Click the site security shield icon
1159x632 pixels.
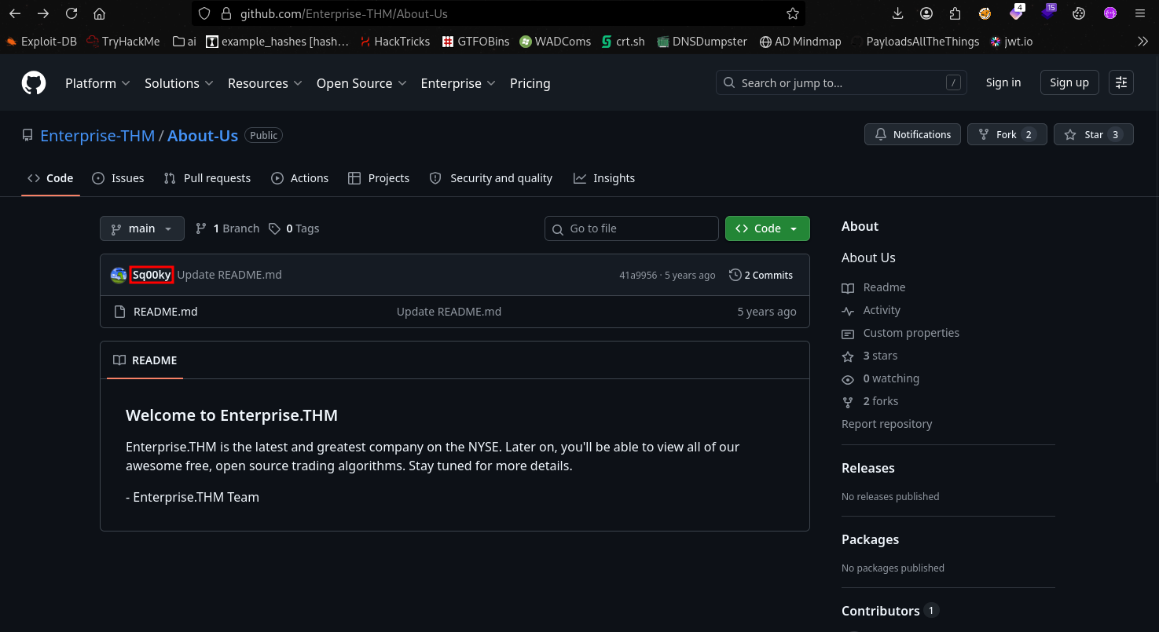[204, 13]
